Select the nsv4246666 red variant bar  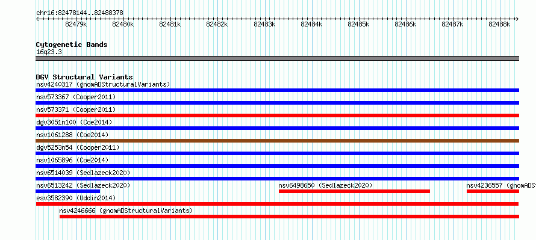coord(289,217)
